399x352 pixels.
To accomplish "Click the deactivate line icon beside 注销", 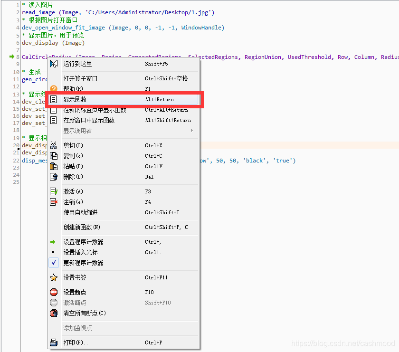I will [53, 202].
